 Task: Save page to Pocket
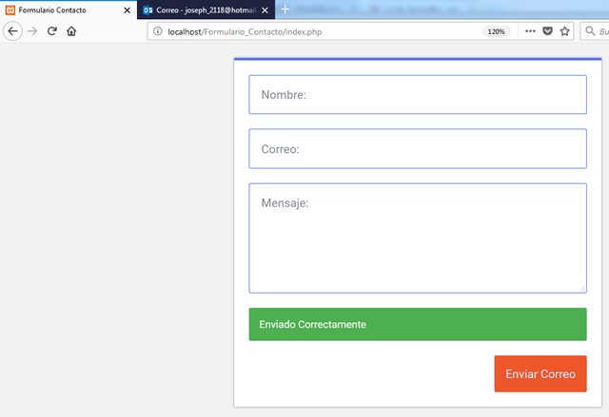(x=548, y=31)
